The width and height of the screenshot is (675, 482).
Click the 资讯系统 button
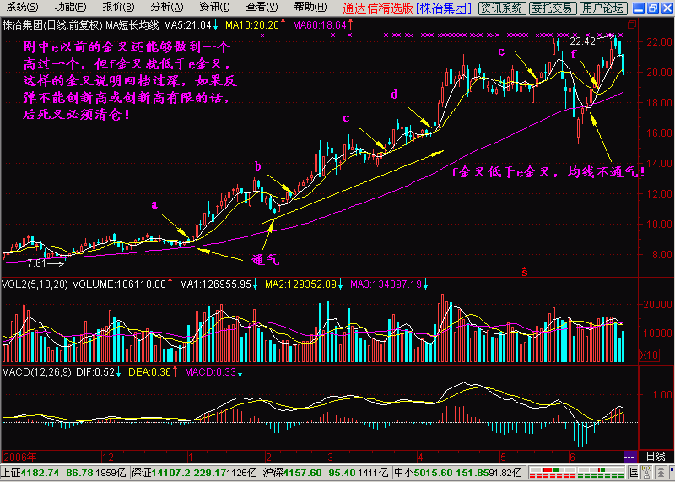502,8
